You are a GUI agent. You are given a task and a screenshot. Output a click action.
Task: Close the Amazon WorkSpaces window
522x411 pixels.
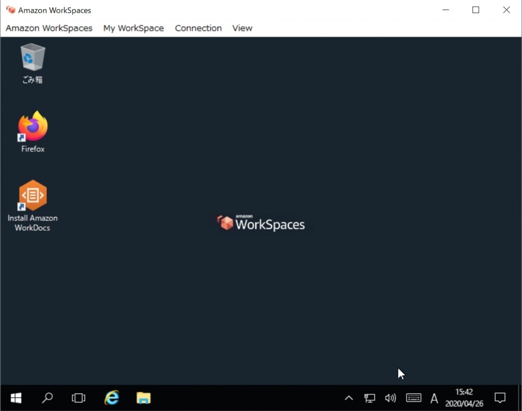[506, 10]
